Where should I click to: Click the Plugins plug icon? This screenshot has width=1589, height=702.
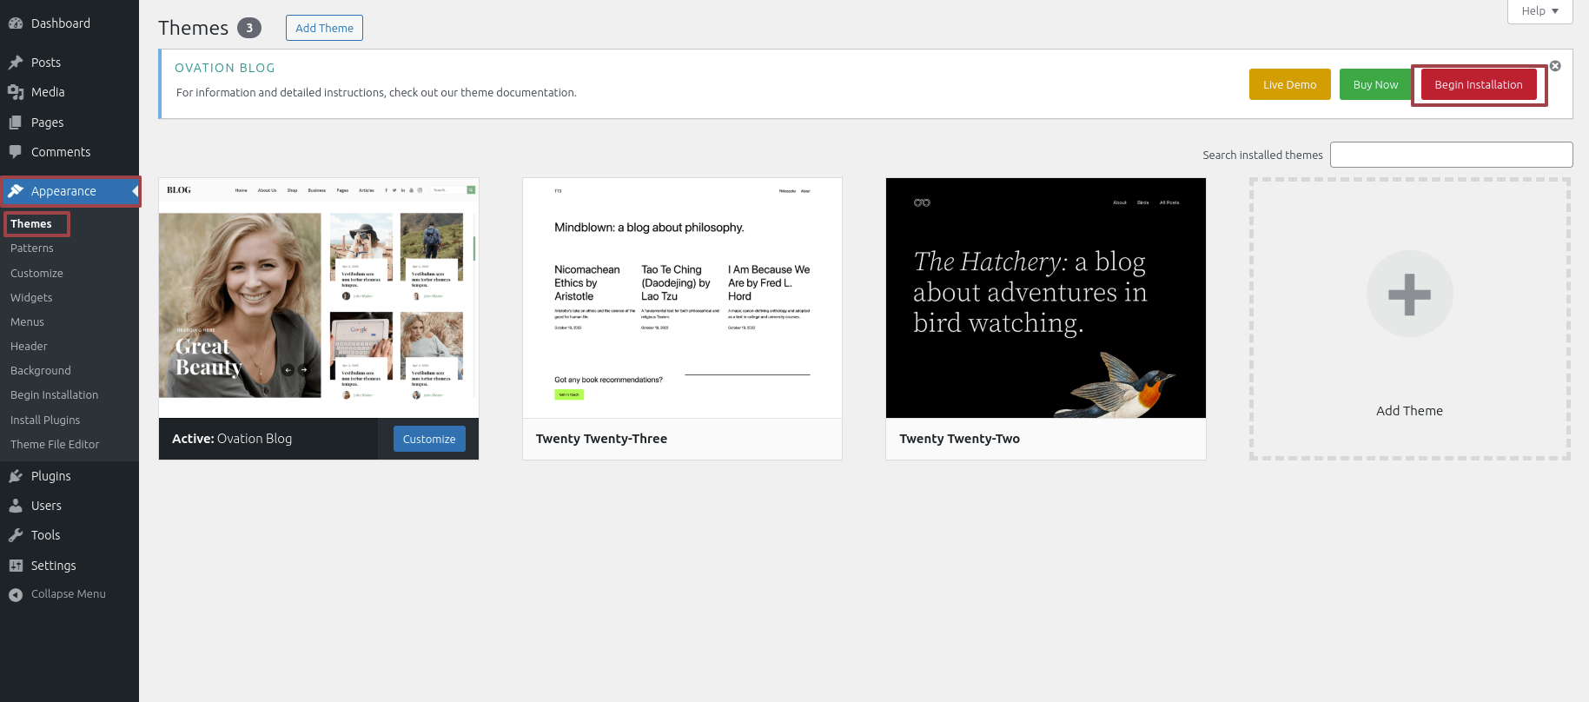point(16,476)
